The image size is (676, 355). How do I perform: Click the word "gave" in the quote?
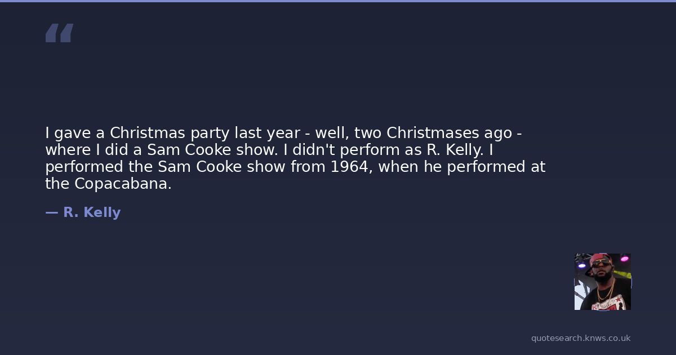[73, 134]
